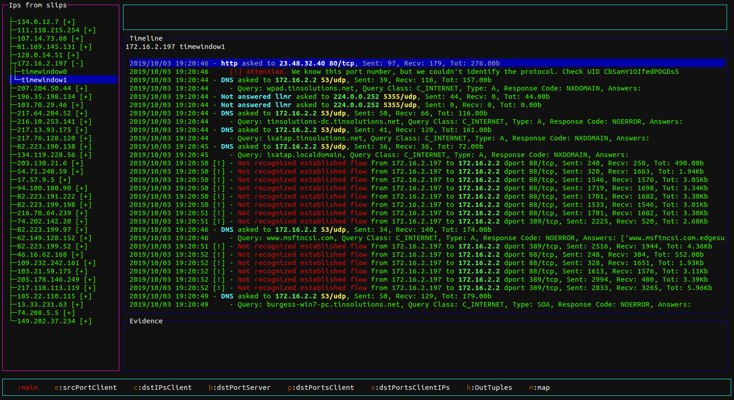Open n:dstPortsClientIPs from the bottom bar
This screenshot has height=400, width=734.
(410, 388)
